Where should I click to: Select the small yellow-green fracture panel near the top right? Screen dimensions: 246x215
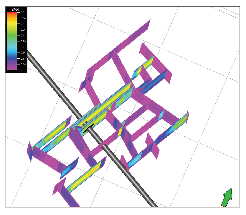[147, 64]
